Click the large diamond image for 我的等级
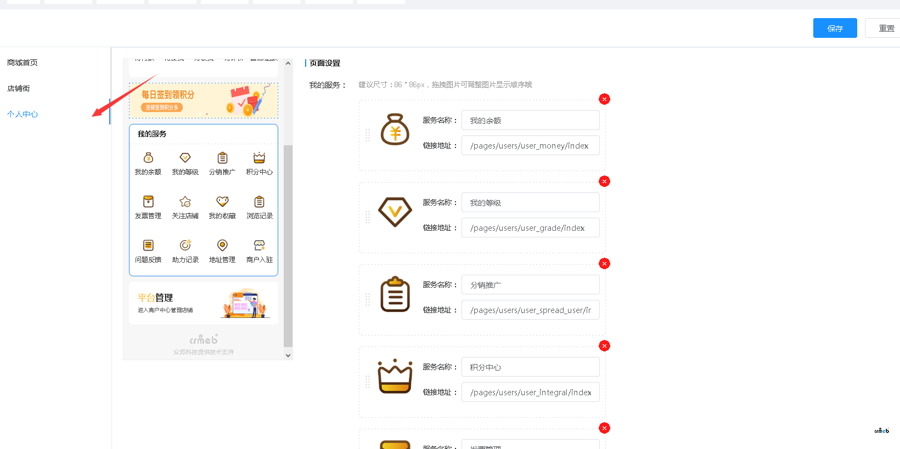This screenshot has height=449, width=900. pos(395,212)
